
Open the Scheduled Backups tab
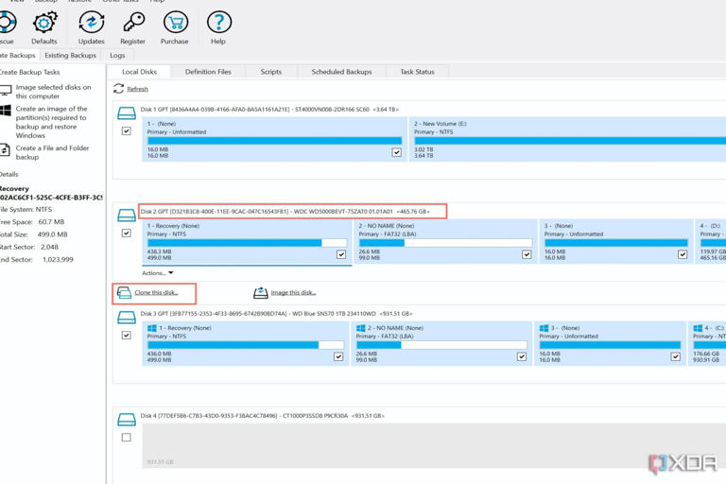coord(341,72)
